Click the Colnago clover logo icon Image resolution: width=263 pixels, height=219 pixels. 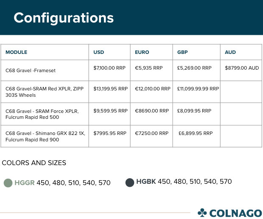(x=202, y=213)
